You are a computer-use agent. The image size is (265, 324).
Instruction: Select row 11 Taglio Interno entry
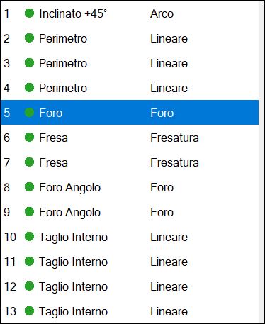(x=130, y=262)
